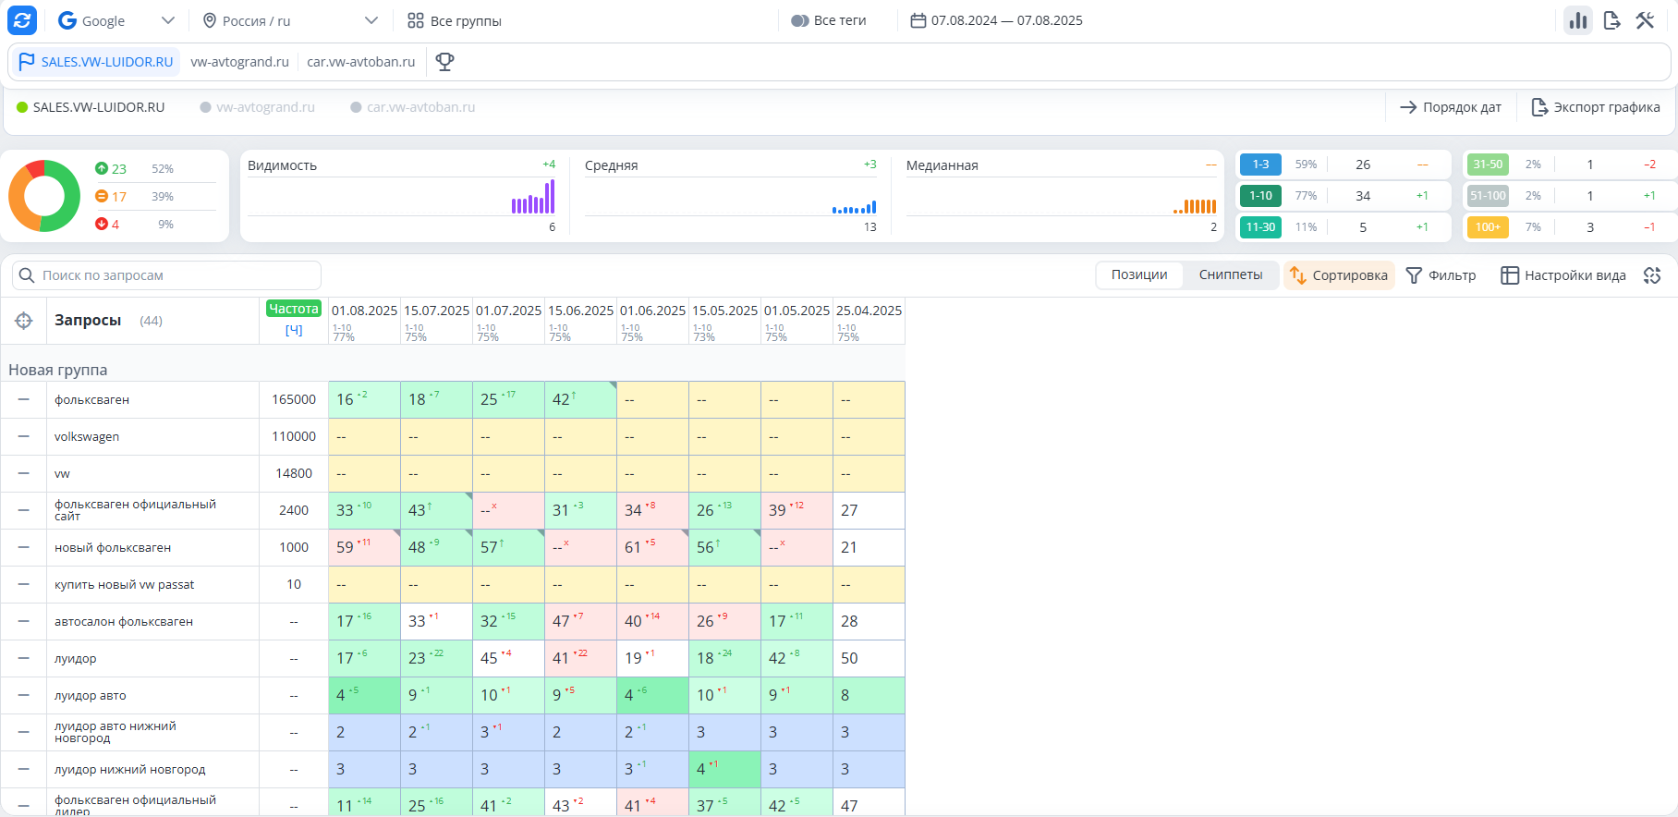Open the Все группы groups dropdown
The image size is (1678, 817).
pyautogui.click(x=455, y=20)
